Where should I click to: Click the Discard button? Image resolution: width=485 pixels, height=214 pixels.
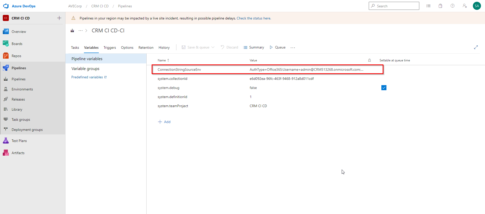coord(229,47)
